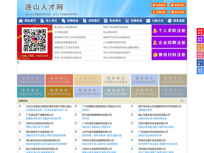
Task: Open the 国务院关于职工工作时间的规定 link
Action: 70,37
